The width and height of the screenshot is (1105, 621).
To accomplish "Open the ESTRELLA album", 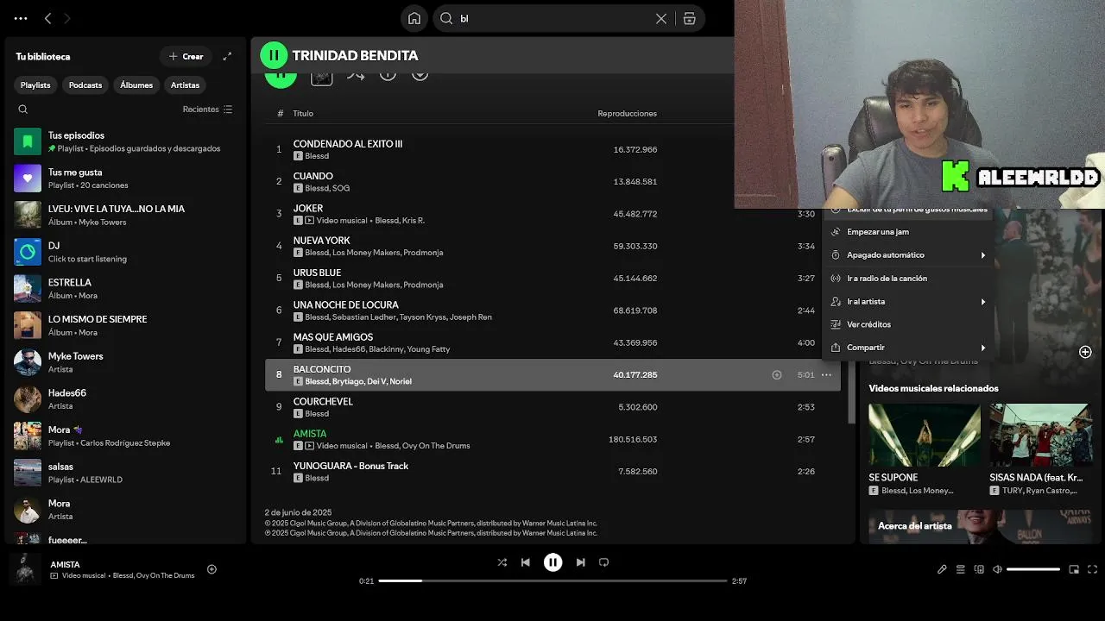I will pos(125,289).
